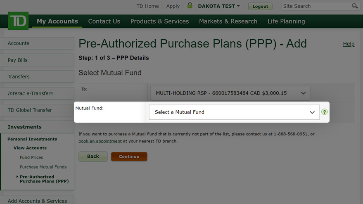Viewport: 363px width, 204px height.
Task: Click the TD logo icon
Action: [x=18, y=21]
